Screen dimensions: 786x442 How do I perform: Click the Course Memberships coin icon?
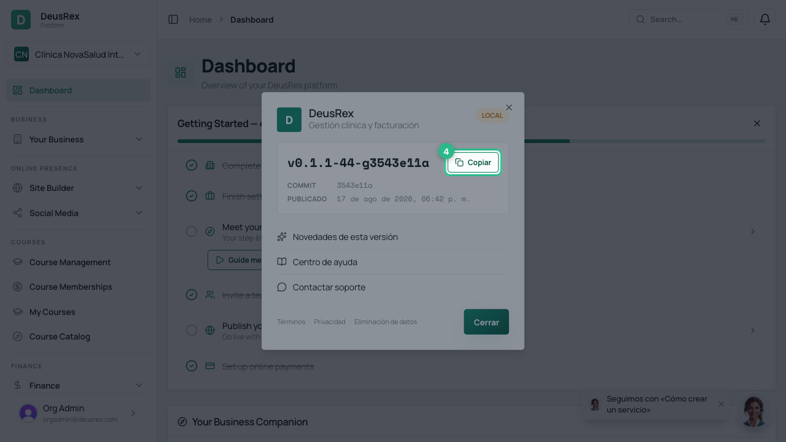(17, 287)
